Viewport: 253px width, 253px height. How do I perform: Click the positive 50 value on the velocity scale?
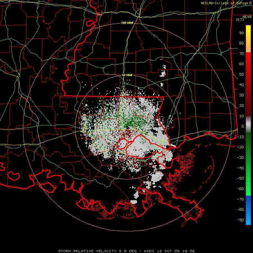point(241,74)
